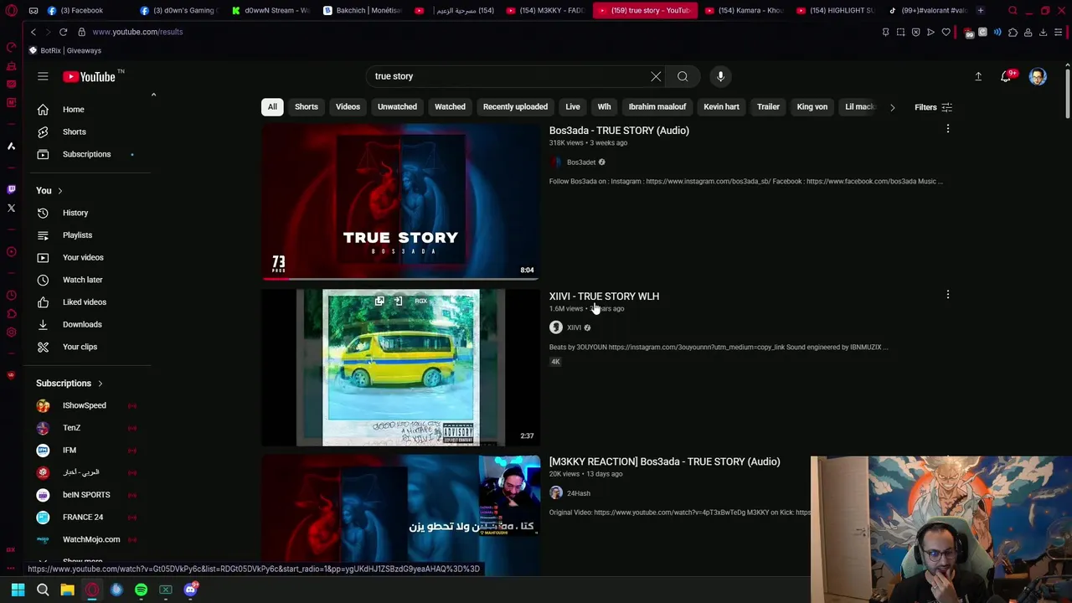The height and width of the screenshot is (603, 1072).
Task: Open the Windows Start menu
Action: coord(18,590)
